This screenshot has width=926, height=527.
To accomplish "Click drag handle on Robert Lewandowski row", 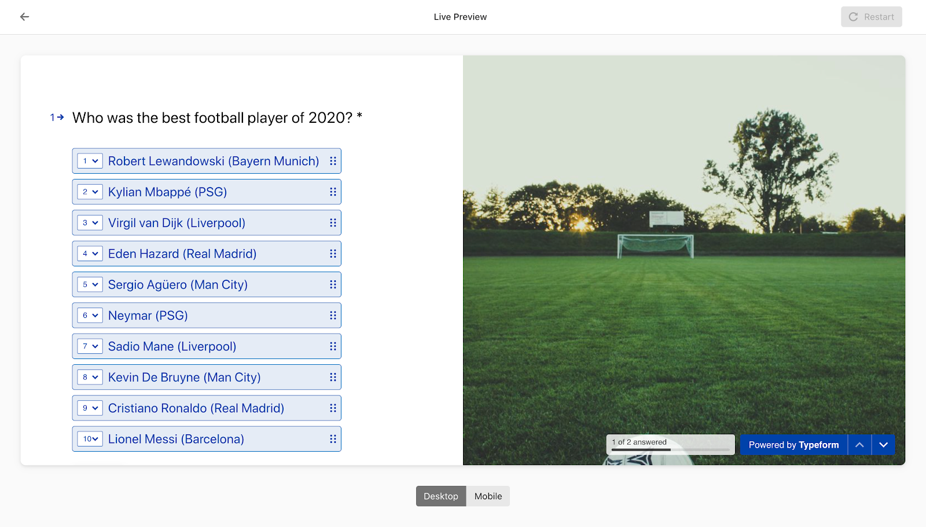I will 333,161.
